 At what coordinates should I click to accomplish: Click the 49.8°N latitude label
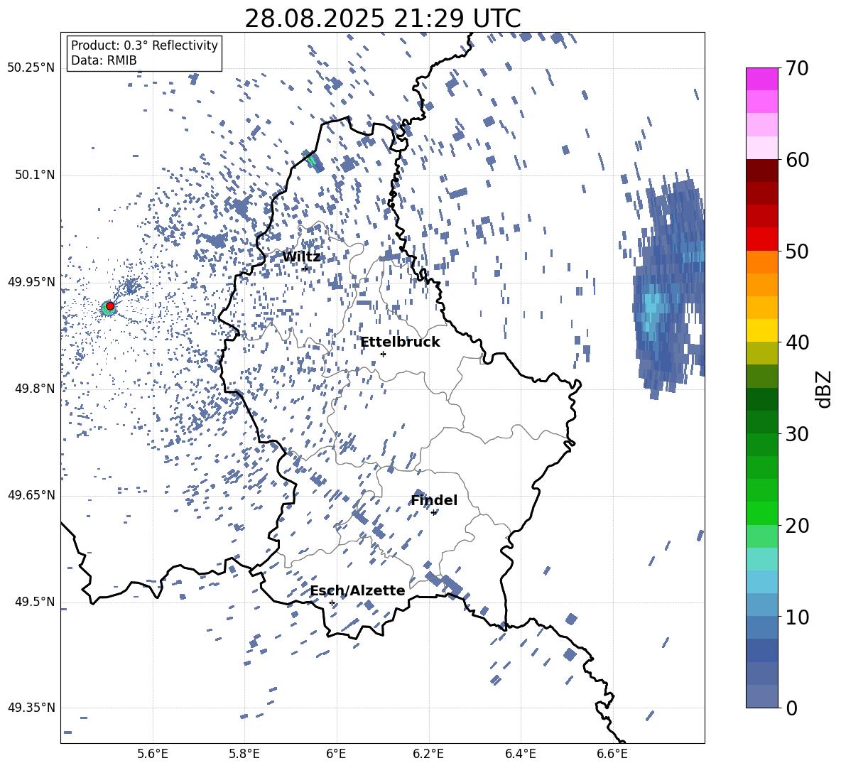34,389
